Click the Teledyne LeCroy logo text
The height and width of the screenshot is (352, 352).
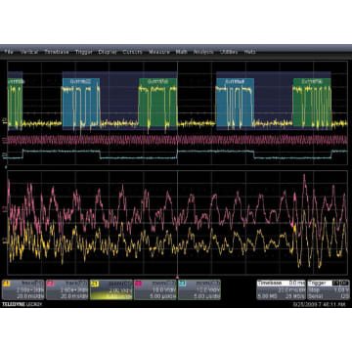(22, 304)
